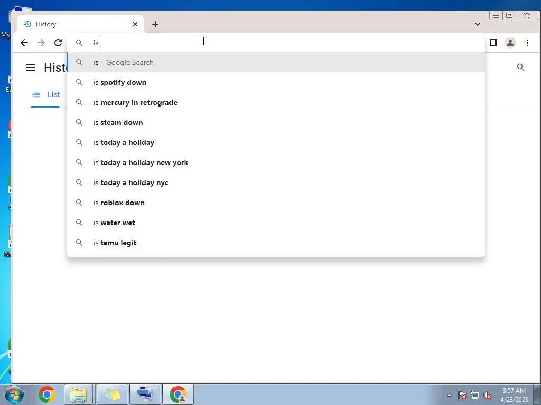Viewport: 541px width, 405px height.
Task: Open Chrome three-dot menu
Action: click(x=527, y=43)
